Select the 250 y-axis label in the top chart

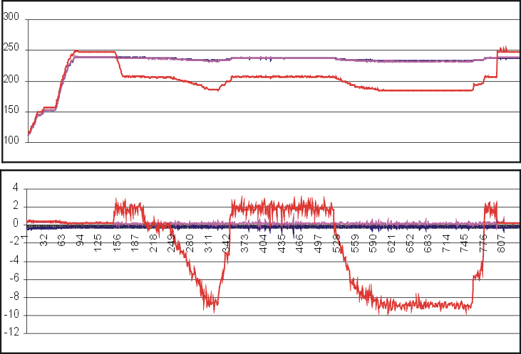11,50
